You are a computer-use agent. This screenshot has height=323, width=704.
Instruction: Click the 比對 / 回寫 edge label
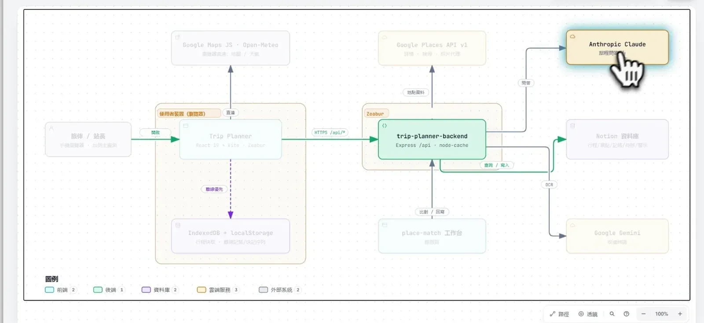click(432, 212)
